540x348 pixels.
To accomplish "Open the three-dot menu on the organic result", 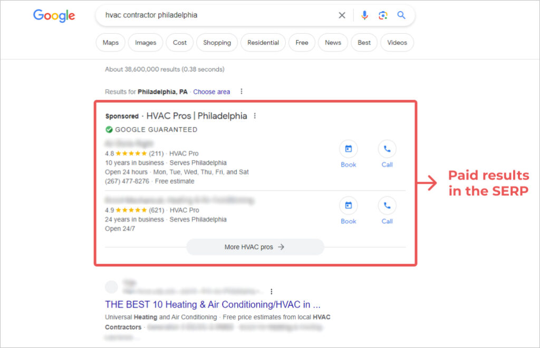I will [x=271, y=291].
